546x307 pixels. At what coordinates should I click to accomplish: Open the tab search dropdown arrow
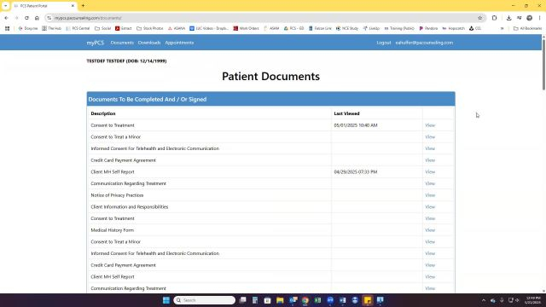(6, 6)
